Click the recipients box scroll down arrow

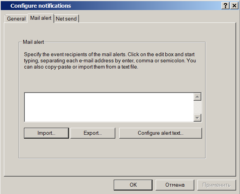click(197, 117)
